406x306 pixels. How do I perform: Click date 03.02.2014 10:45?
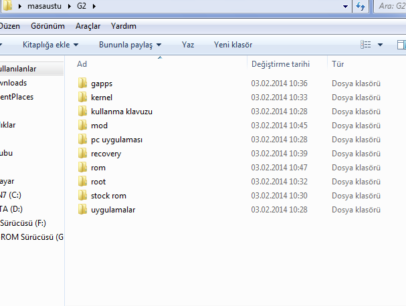[279, 126]
